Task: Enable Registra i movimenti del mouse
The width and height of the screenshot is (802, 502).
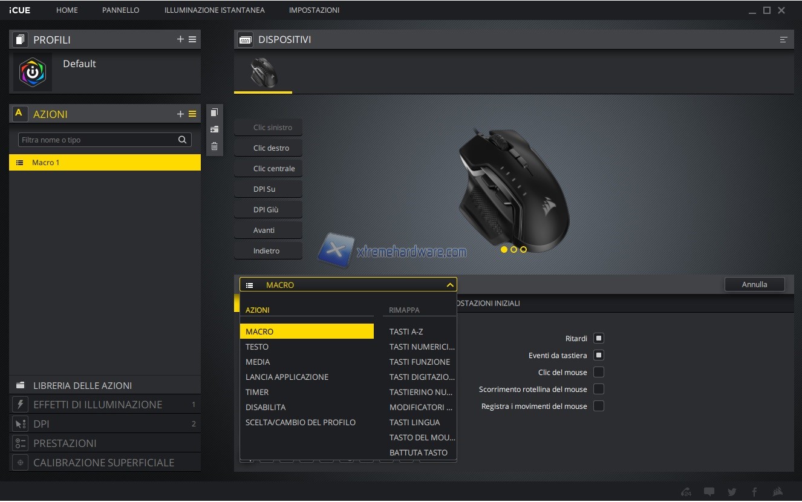Action: [599, 406]
